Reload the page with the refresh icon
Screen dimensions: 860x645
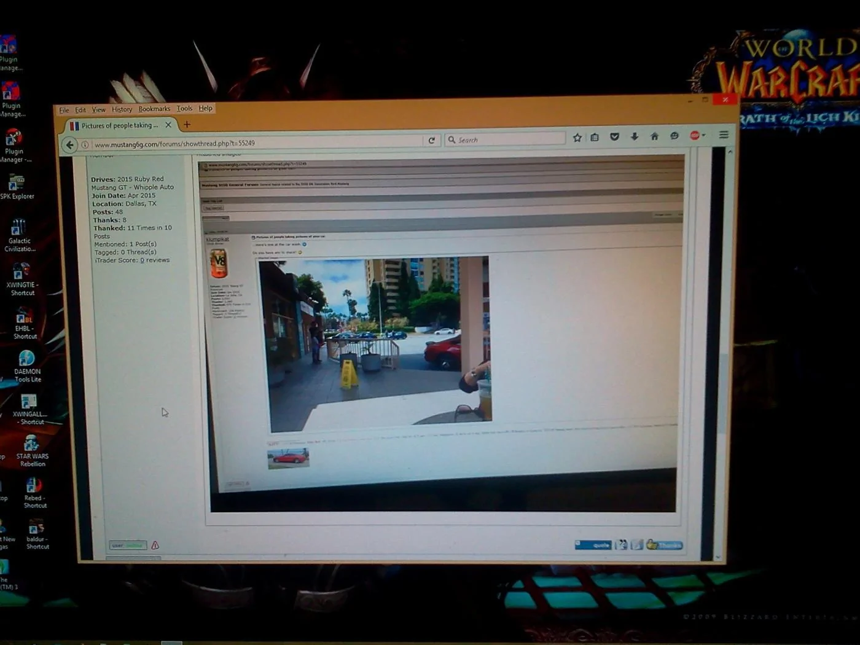(432, 140)
